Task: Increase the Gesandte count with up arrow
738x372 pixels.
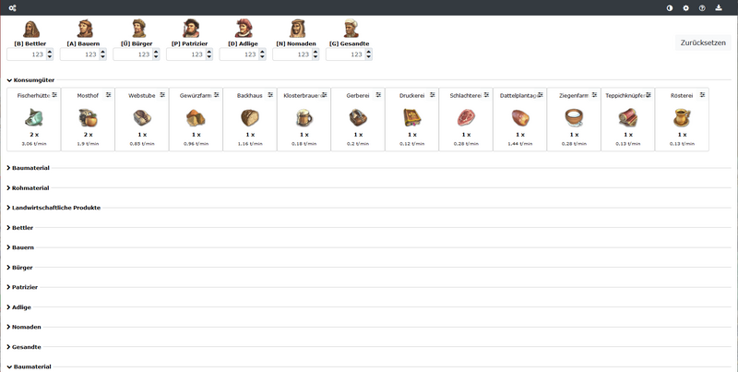Action: click(368, 52)
